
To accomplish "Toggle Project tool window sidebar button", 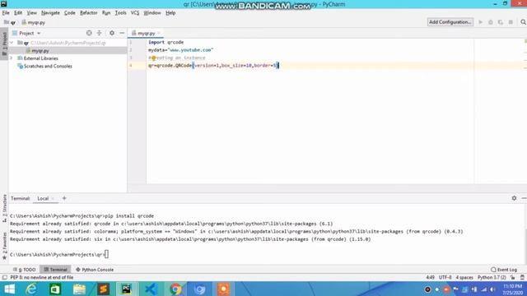I will coord(4,44).
